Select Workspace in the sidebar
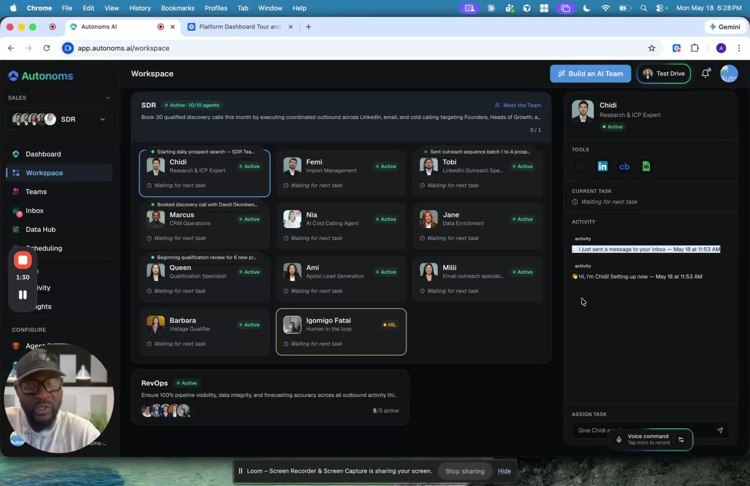The width and height of the screenshot is (750, 486). pyautogui.click(x=59, y=173)
